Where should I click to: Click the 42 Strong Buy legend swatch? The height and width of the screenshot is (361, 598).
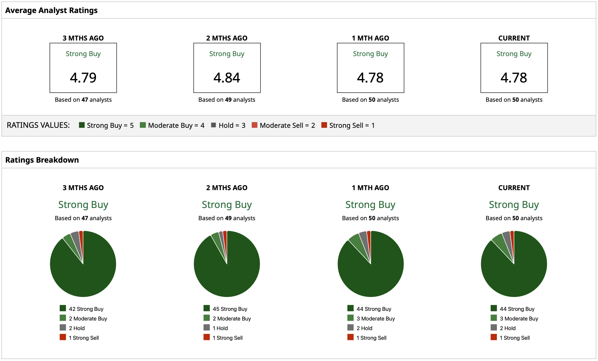coord(63,308)
